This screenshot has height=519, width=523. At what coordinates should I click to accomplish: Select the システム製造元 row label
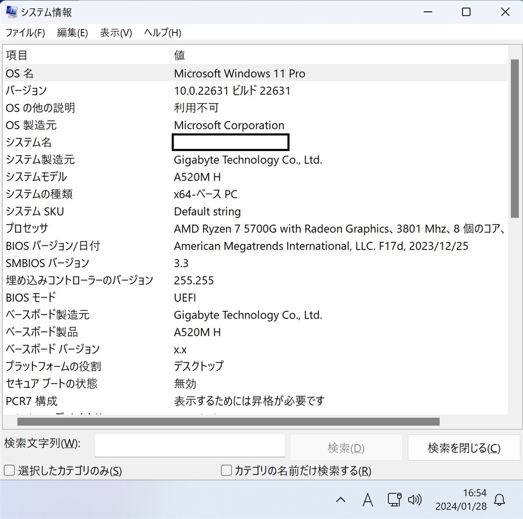coord(40,160)
